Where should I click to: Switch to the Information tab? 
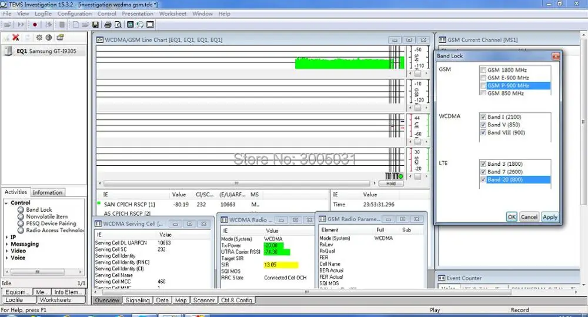(x=48, y=192)
